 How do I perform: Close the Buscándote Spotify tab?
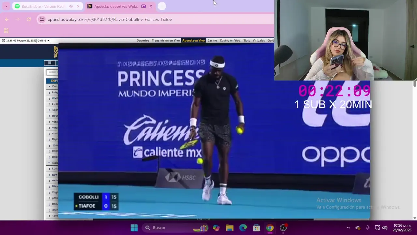(78, 6)
